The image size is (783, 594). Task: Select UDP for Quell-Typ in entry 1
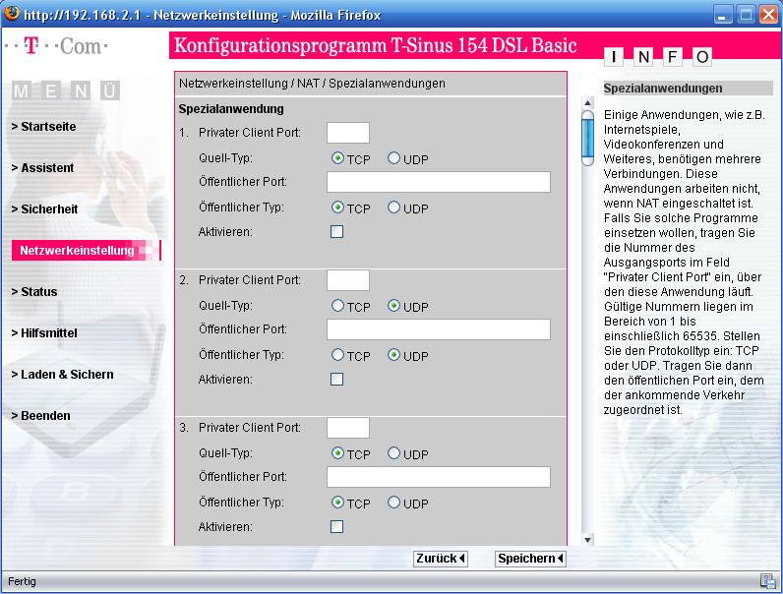393,158
